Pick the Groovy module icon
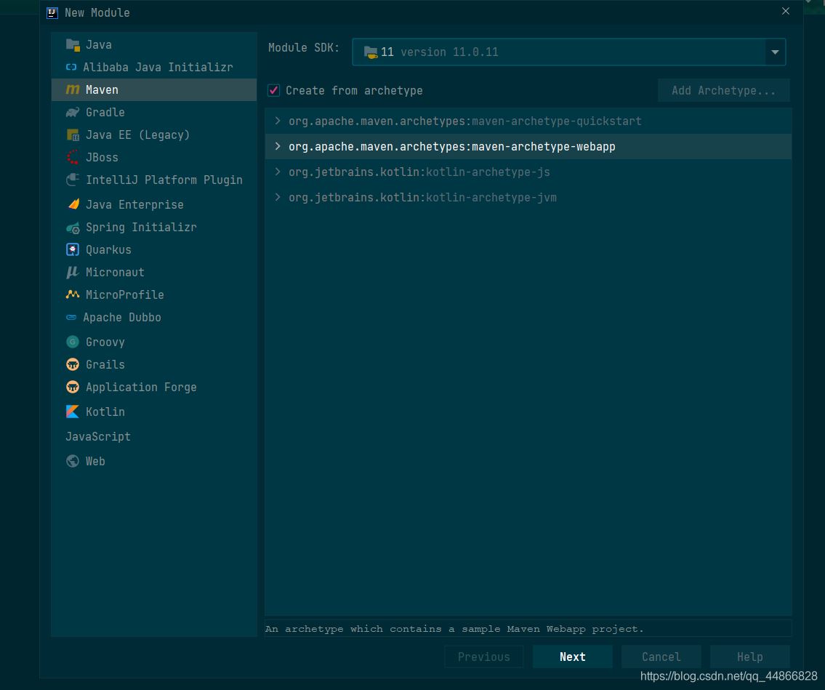Image resolution: width=825 pixels, height=690 pixels. [x=73, y=342]
